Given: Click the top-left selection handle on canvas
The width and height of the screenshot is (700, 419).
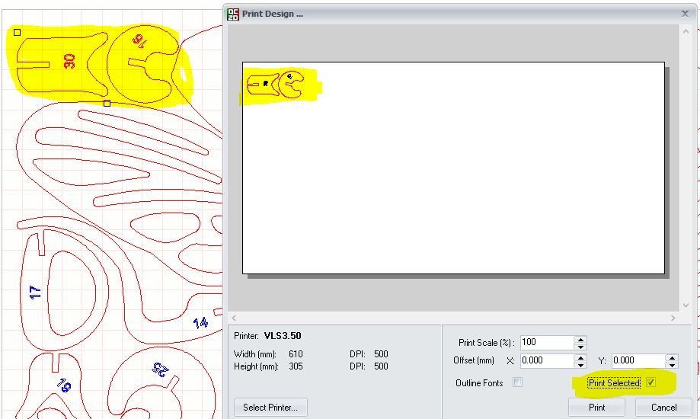Looking at the screenshot, I should click(18, 32).
